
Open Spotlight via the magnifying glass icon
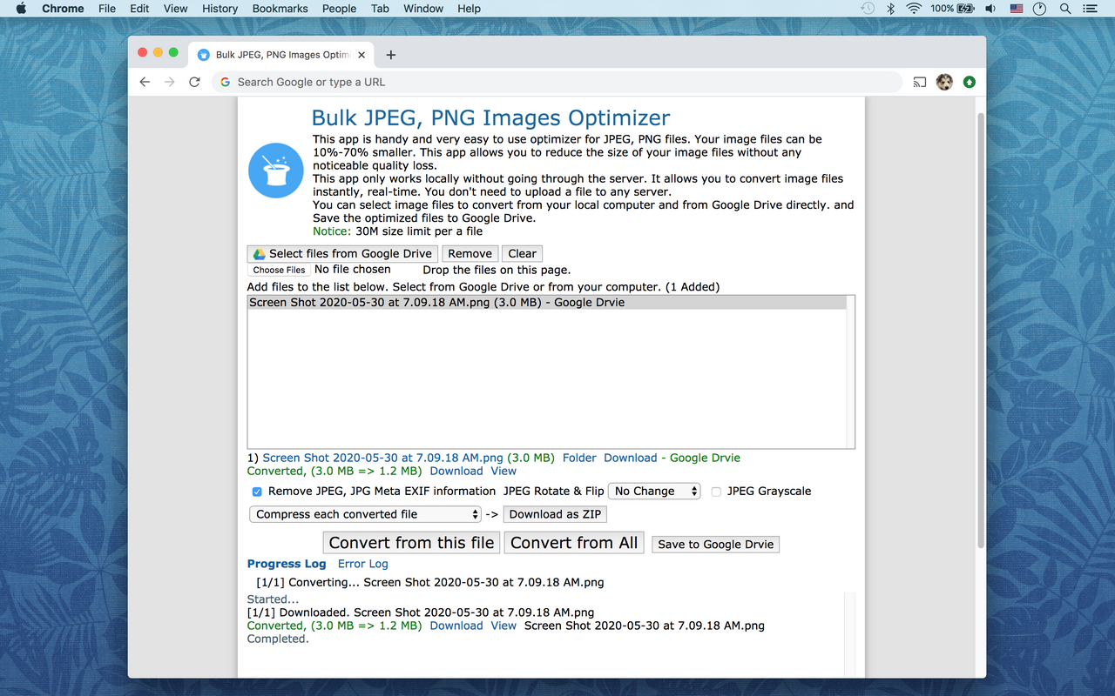coord(1064,9)
